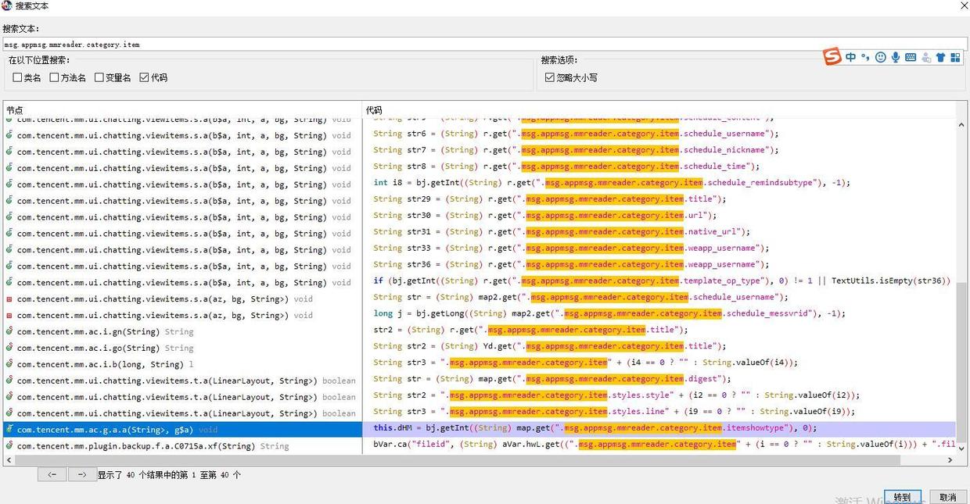The width and height of the screenshot is (970, 504).
Task: Open the on-screen soft keyboard icon
Action: [911, 56]
